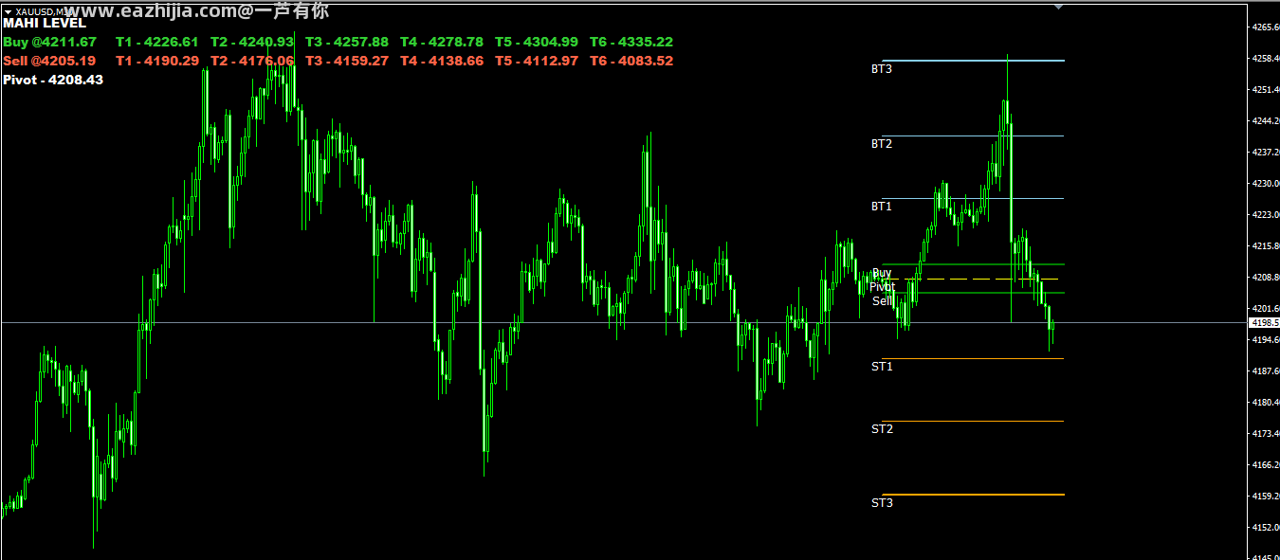Click the 4152.0 price axis label
Screen dimensions: 1280x560
click(1266, 527)
